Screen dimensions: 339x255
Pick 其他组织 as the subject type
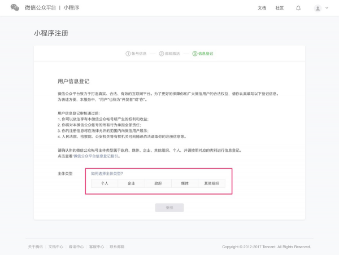click(211, 183)
